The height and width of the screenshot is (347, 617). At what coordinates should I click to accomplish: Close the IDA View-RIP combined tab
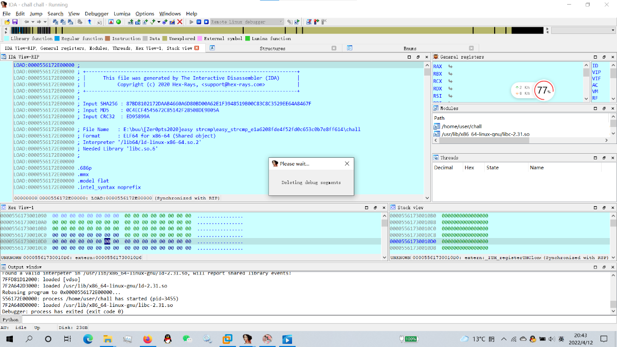(196, 48)
